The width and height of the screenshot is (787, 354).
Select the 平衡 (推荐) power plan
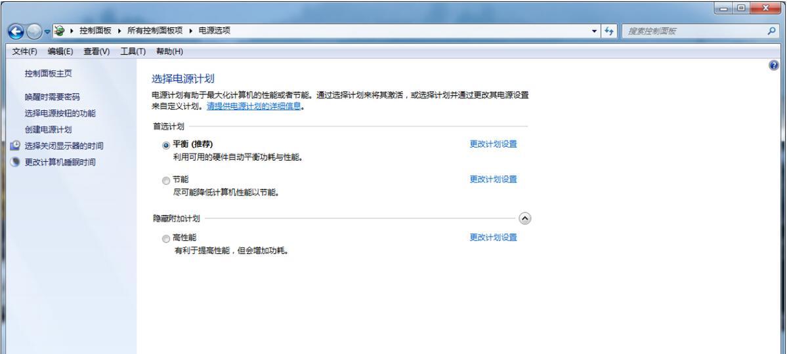[166, 146]
